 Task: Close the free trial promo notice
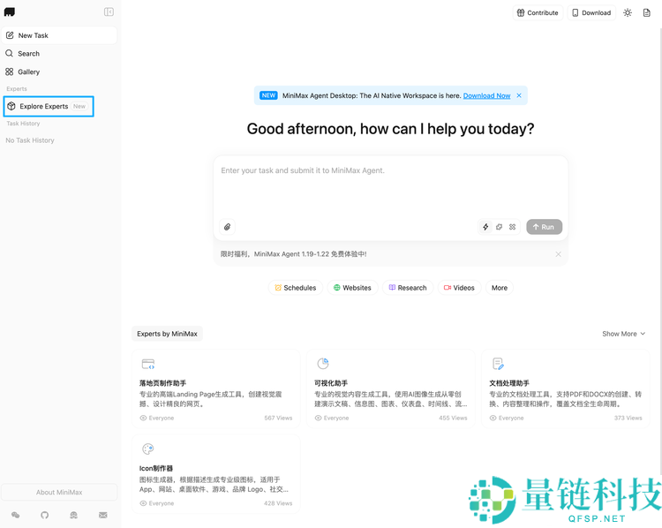point(558,254)
